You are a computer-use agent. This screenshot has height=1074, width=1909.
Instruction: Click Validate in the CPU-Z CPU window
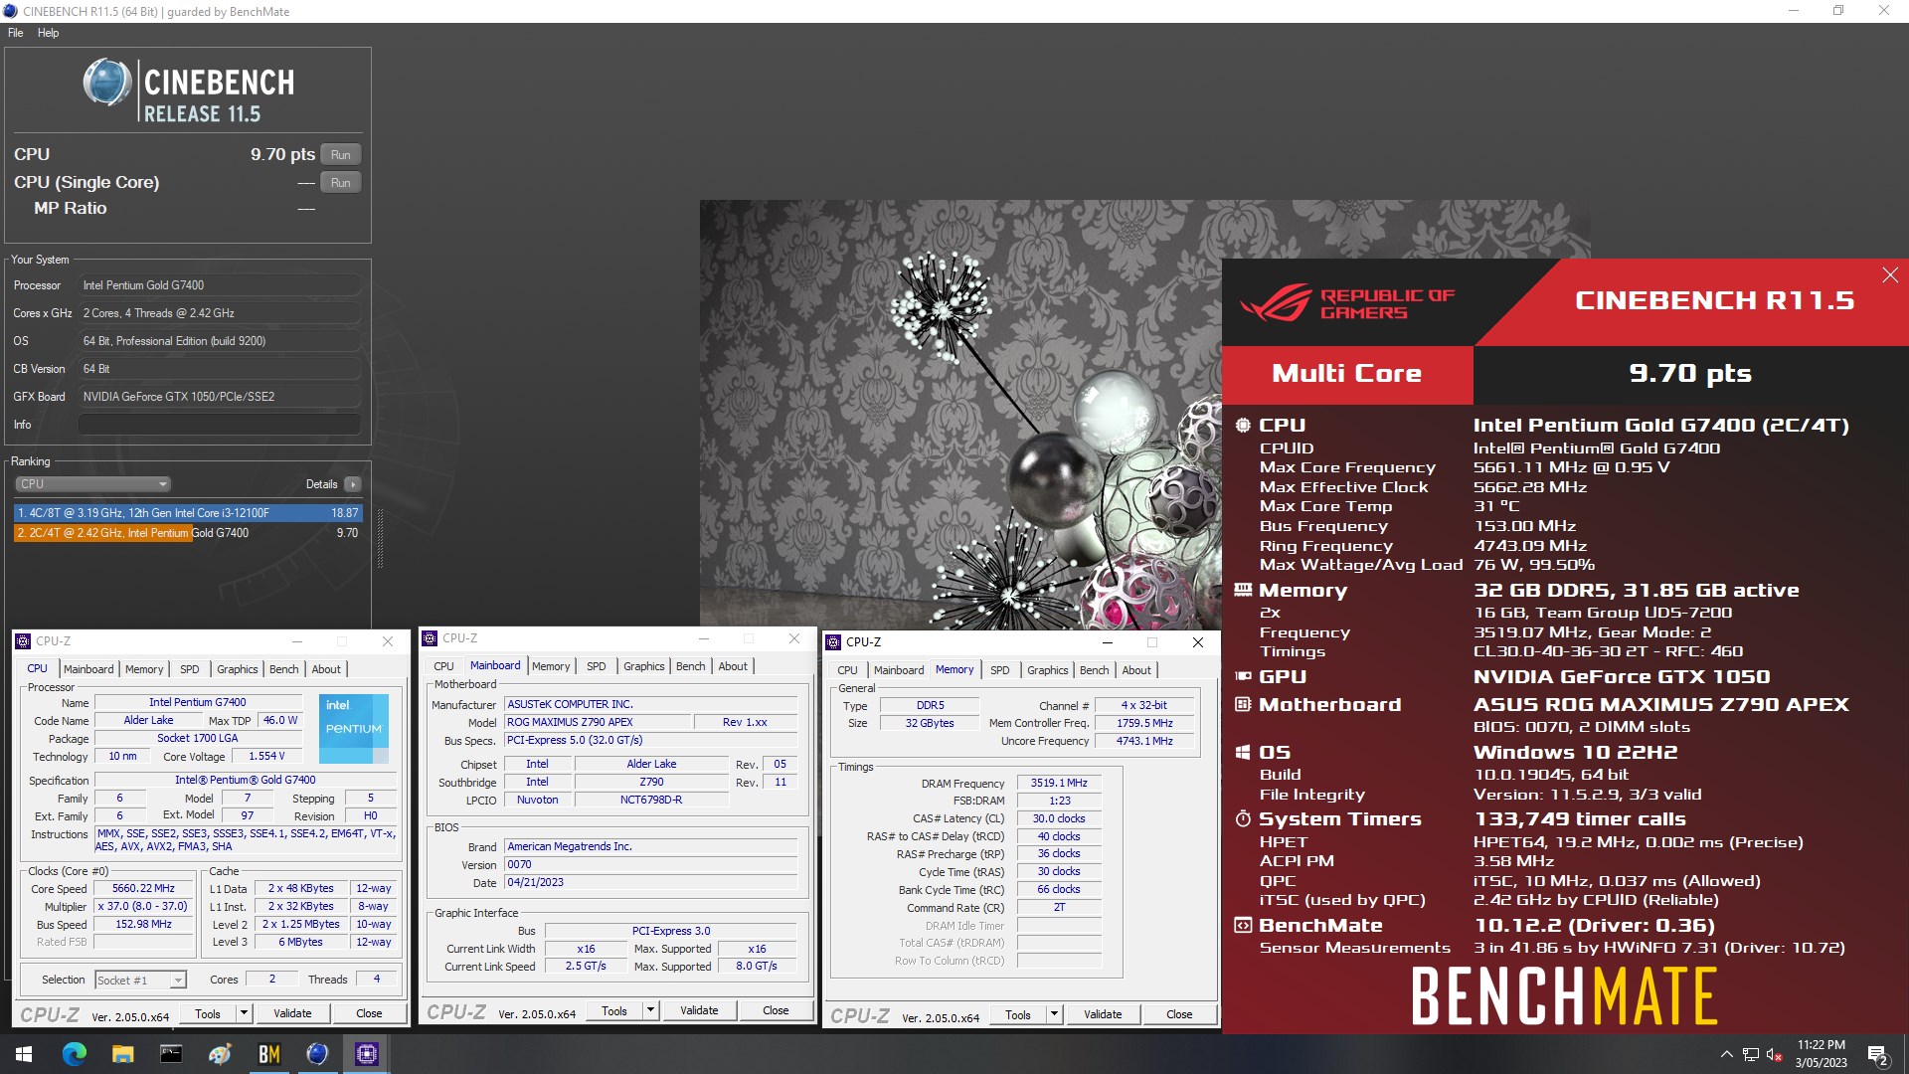[x=292, y=1013]
